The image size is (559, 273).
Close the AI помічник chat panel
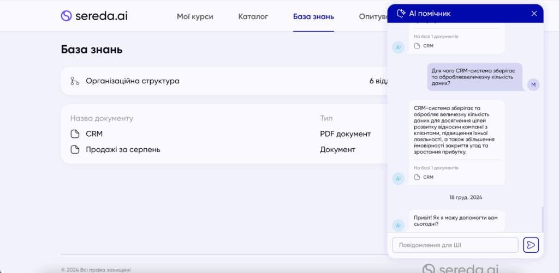point(534,14)
